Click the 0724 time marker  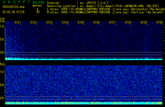[65, 22]
